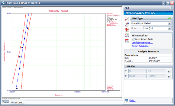175x106 pixels.
Task: Click the data sheet icon beside Data1 link
Action: [x=127, y=100]
